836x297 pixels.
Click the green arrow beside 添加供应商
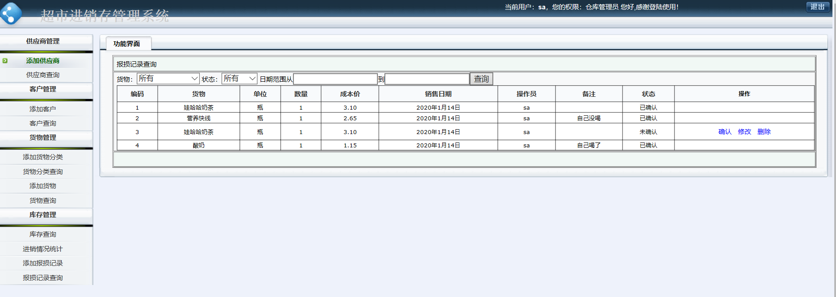(5, 61)
